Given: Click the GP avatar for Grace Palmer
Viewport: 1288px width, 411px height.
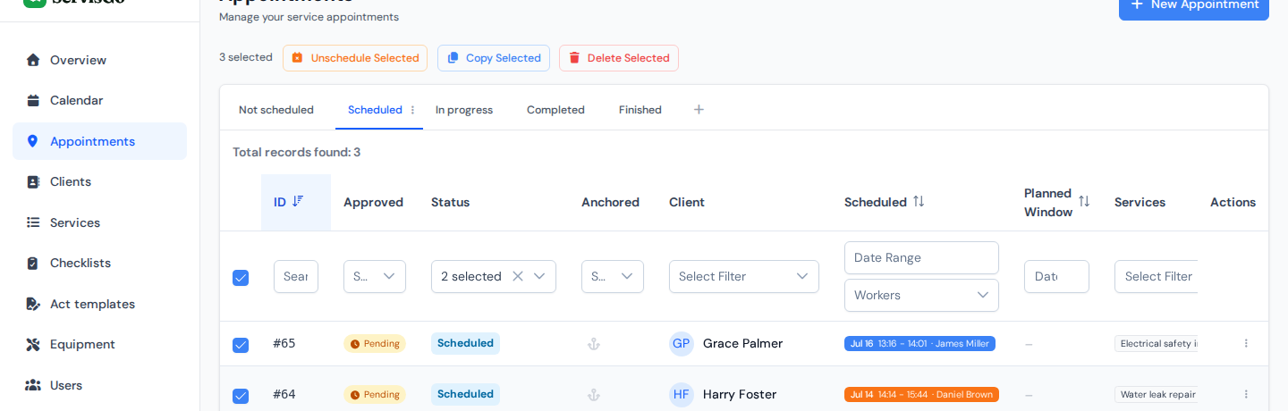Looking at the screenshot, I should point(682,344).
